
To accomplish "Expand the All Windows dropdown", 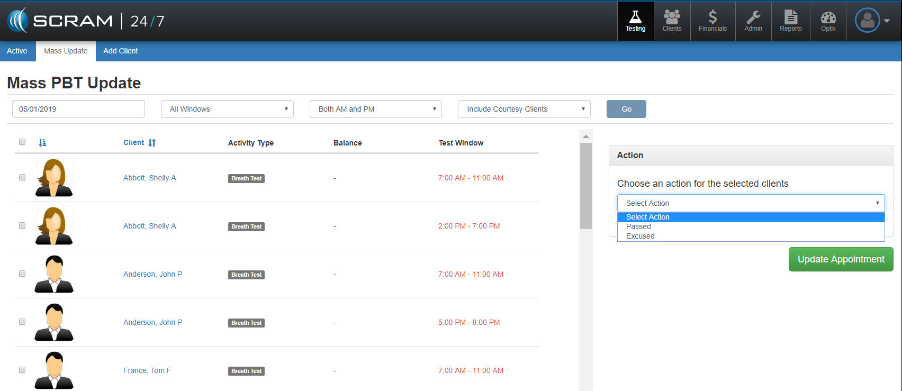I will (x=227, y=109).
